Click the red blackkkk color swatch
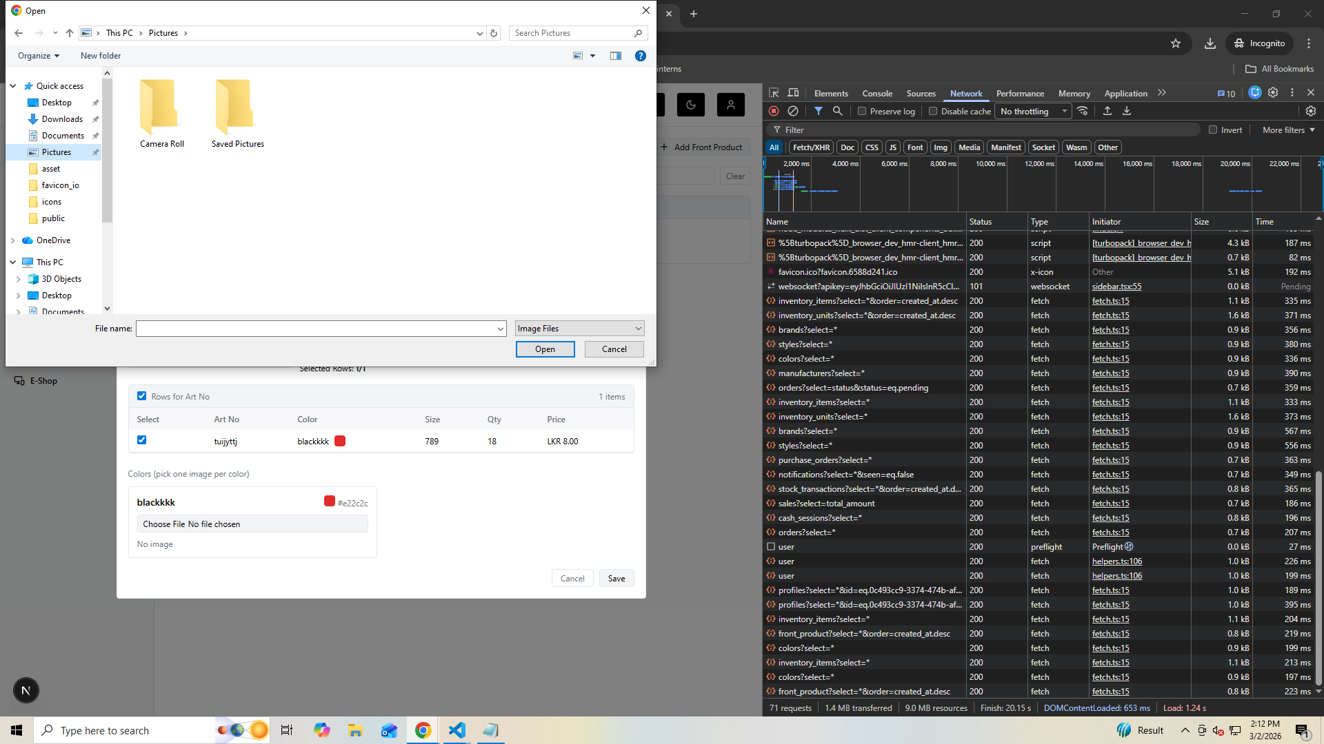The width and height of the screenshot is (1324, 744). click(340, 441)
